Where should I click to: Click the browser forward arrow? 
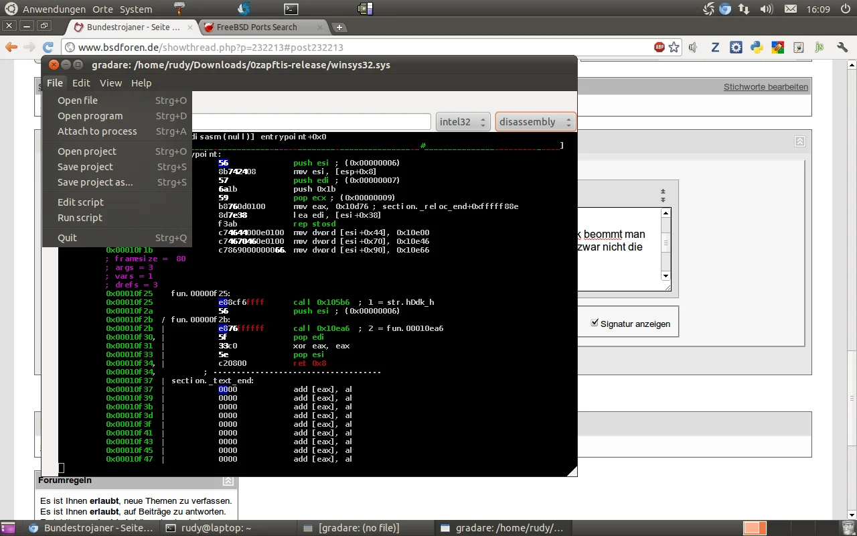29,47
